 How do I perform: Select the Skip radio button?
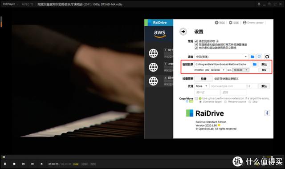click(250, 102)
